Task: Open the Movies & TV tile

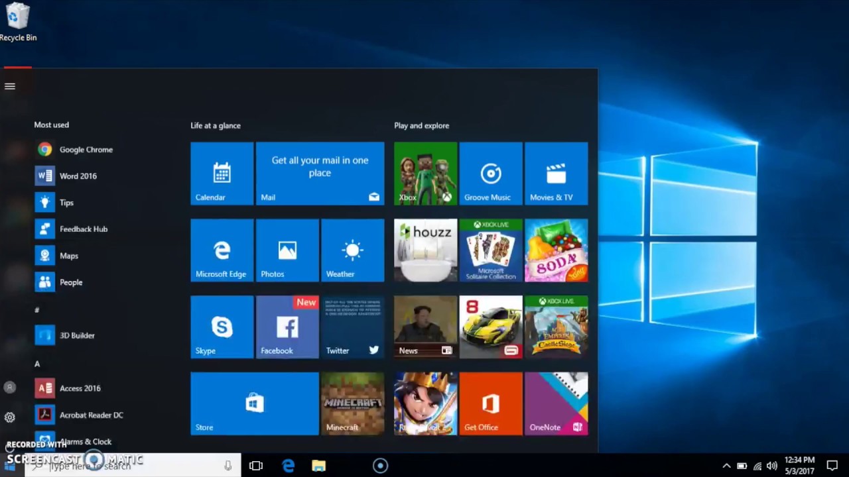Action: click(x=556, y=174)
